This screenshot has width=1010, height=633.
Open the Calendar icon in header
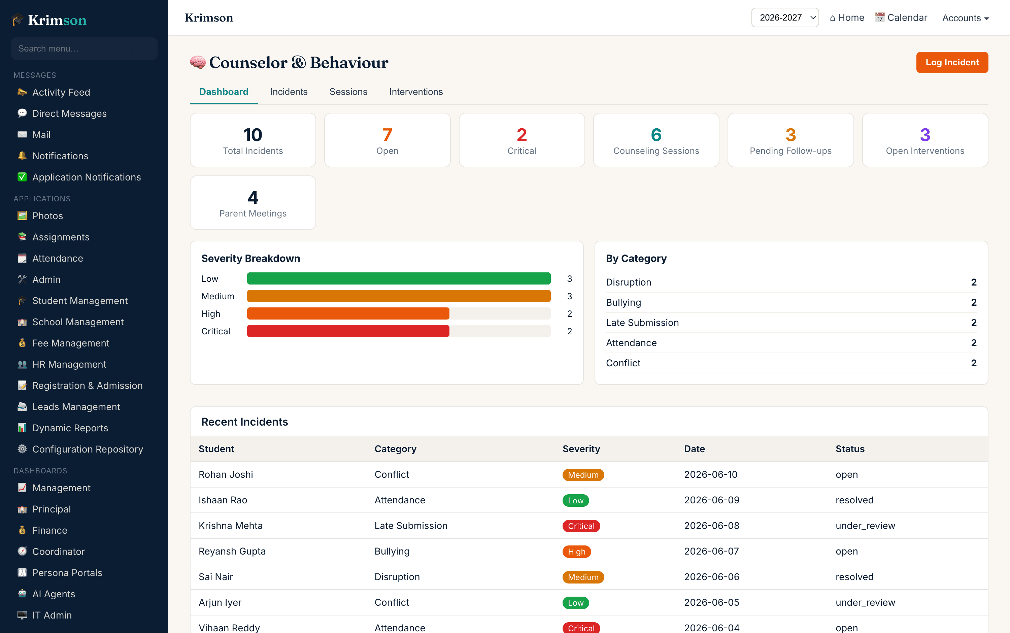[880, 18]
